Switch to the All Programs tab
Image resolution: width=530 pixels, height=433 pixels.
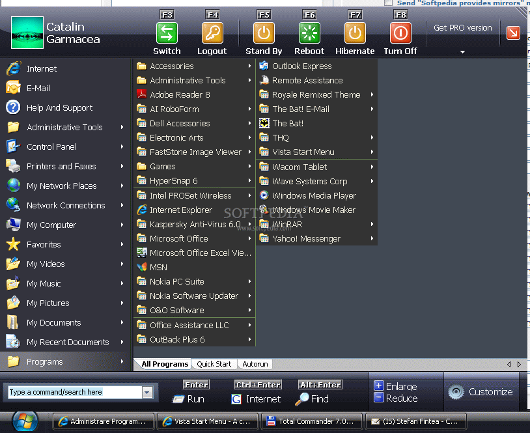tap(165, 364)
